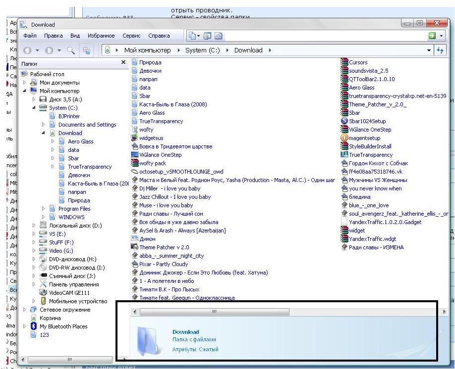
Task: Open Theme Patcher v 2.0 application
Action: click(164, 247)
